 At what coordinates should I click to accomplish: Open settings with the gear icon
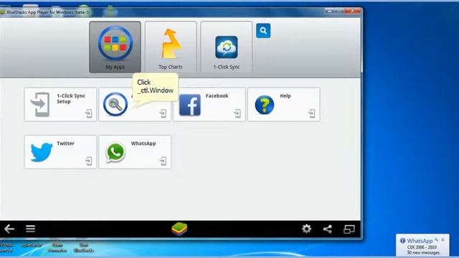click(306, 229)
